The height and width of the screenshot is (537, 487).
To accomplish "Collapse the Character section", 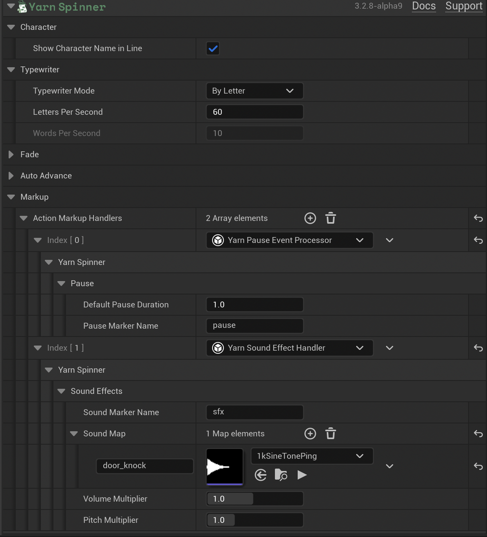I will pos(11,27).
